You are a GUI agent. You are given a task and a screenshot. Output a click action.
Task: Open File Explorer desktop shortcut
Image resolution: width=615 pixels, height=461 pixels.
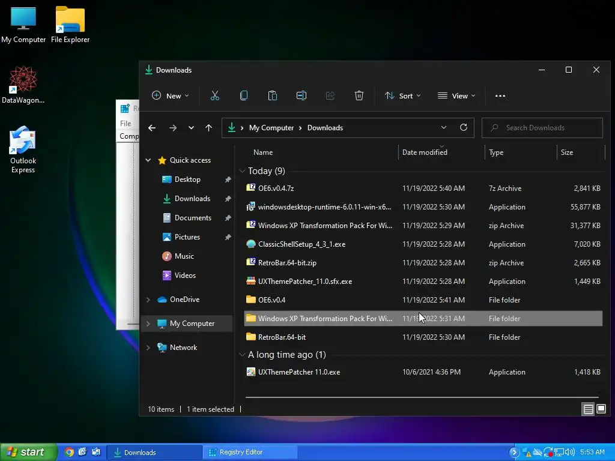pos(70,25)
